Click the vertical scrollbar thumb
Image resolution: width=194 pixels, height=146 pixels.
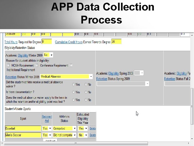click(x=192, y=106)
